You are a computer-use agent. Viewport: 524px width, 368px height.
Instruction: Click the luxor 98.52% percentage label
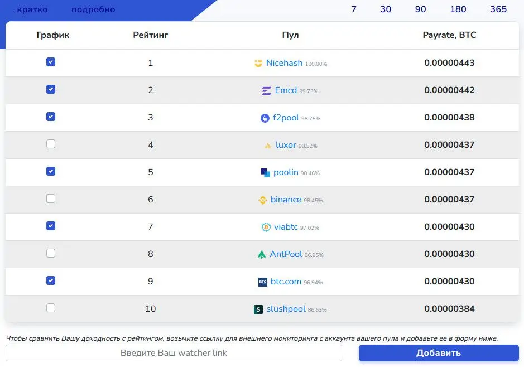point(308,146)
